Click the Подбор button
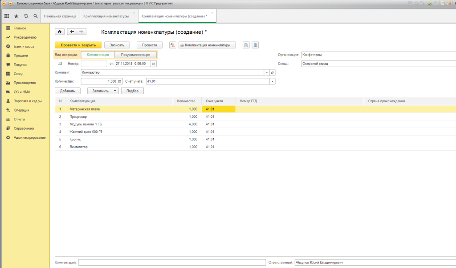The height and width of the screenshot is (268, 456). click(x=132, y=91)
